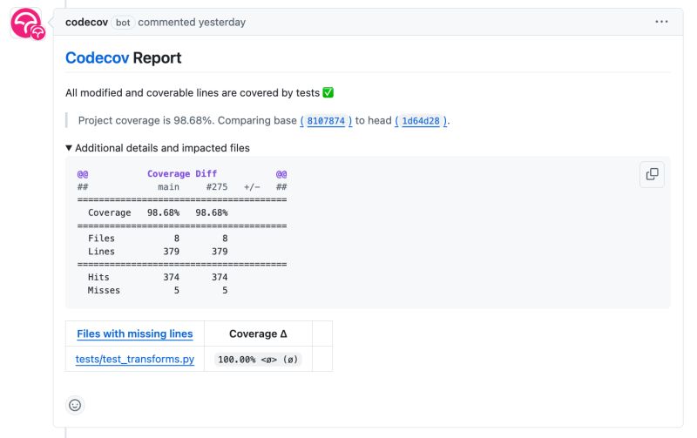
Task: Click the 'Files' row label
Action: 101,239
